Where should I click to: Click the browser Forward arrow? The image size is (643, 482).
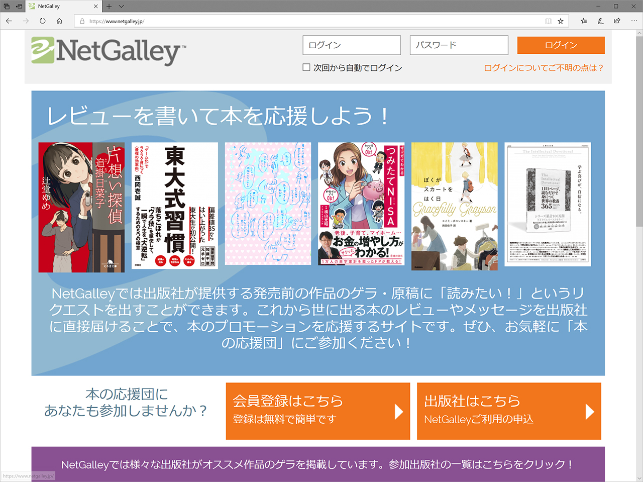[26, 21]
